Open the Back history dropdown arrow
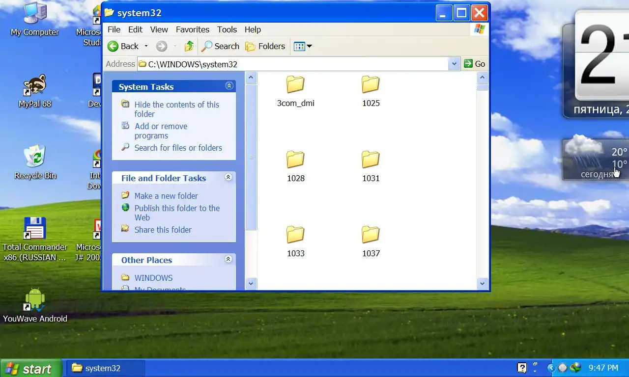Viewport: 629px width, 377px height. pyautogui.click(x=146, y=46)
